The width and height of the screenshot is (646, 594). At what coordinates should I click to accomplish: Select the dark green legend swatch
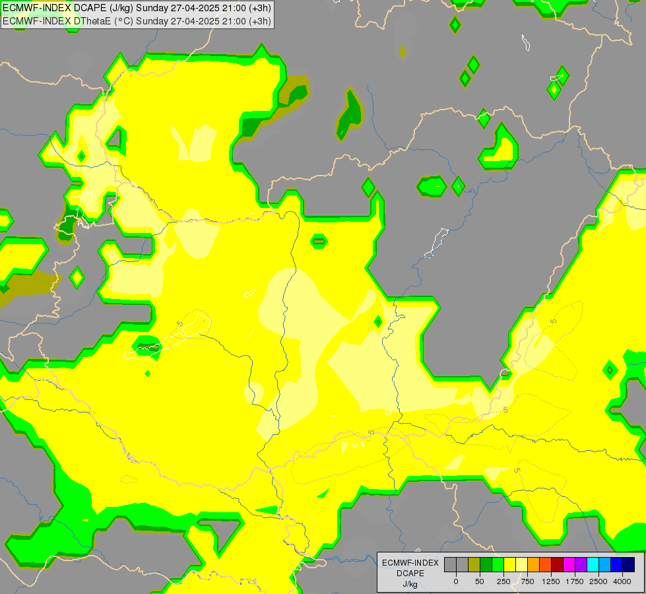click(x=486, y=564)
